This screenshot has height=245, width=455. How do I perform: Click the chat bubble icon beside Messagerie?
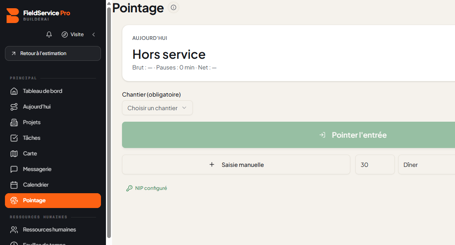point(14,169)
